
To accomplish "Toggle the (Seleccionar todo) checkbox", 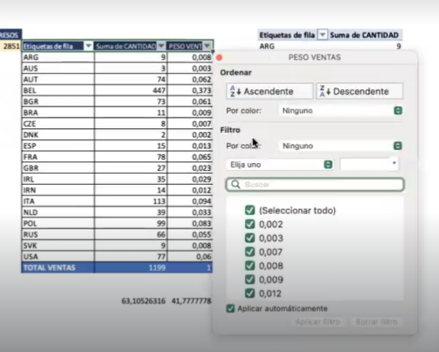I will [x=250, y=210].
